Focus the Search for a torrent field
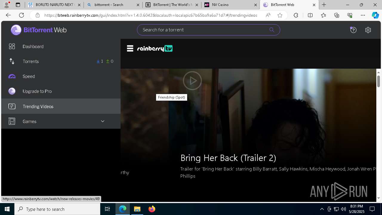The image size is (382, 215). (x=208, y=30)
